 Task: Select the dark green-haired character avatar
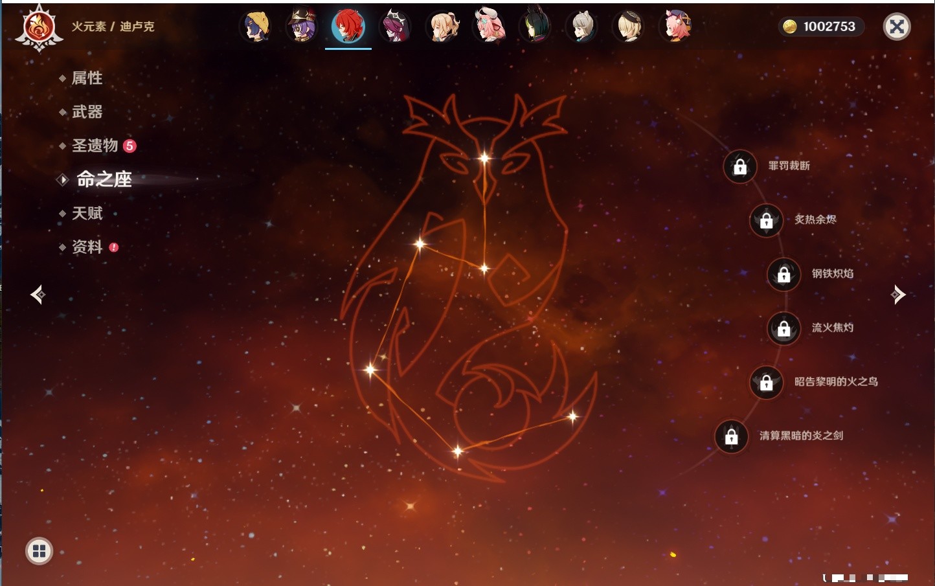pos(535,27)
